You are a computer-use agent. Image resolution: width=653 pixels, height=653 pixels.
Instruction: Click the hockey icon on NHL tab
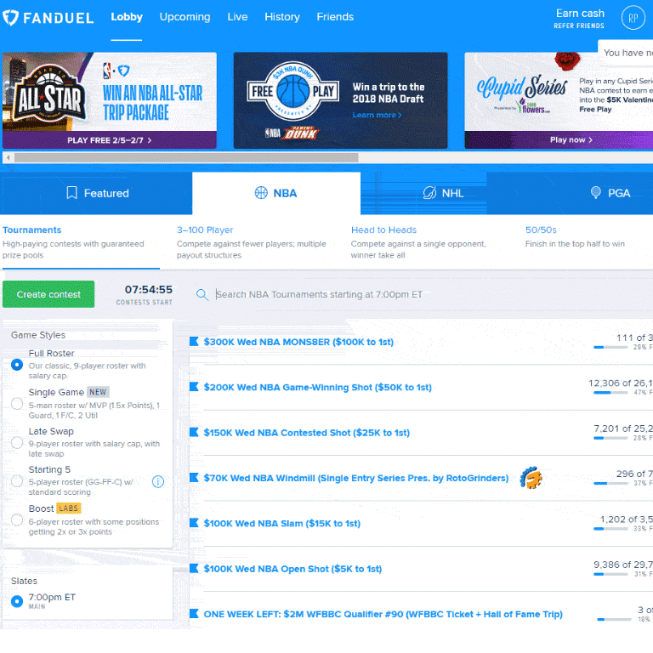click(429, 193)
